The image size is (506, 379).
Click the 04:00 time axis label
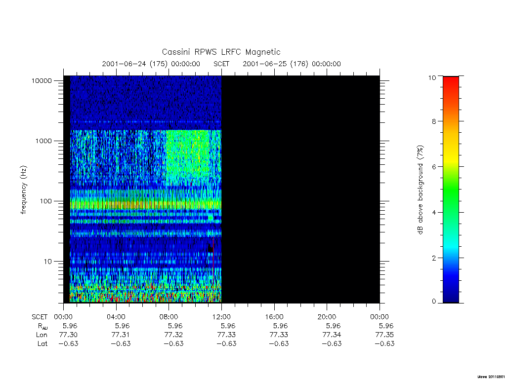pyautogui.click(x=116, y=317)
